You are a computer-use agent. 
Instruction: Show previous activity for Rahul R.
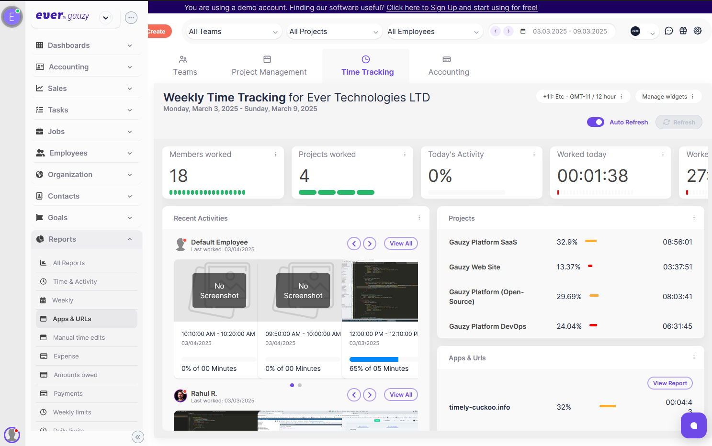[x=354, y=395]
